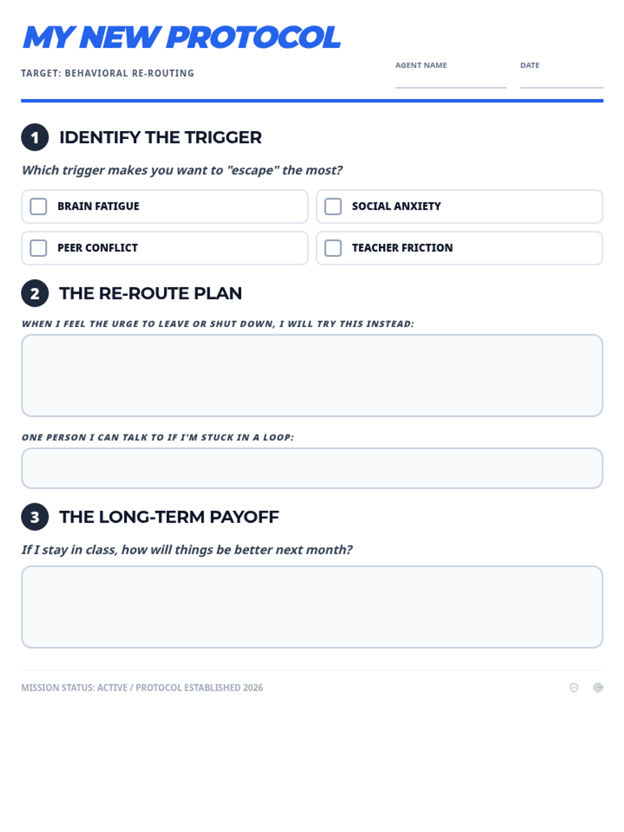Click the Identify the Trigger heading
This screenshot has height=832, width=624.
160,137
